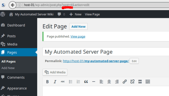Insert or edit link
Image resolution: width=169 pixels, height=96 pixels.
(x=125, y=82)
